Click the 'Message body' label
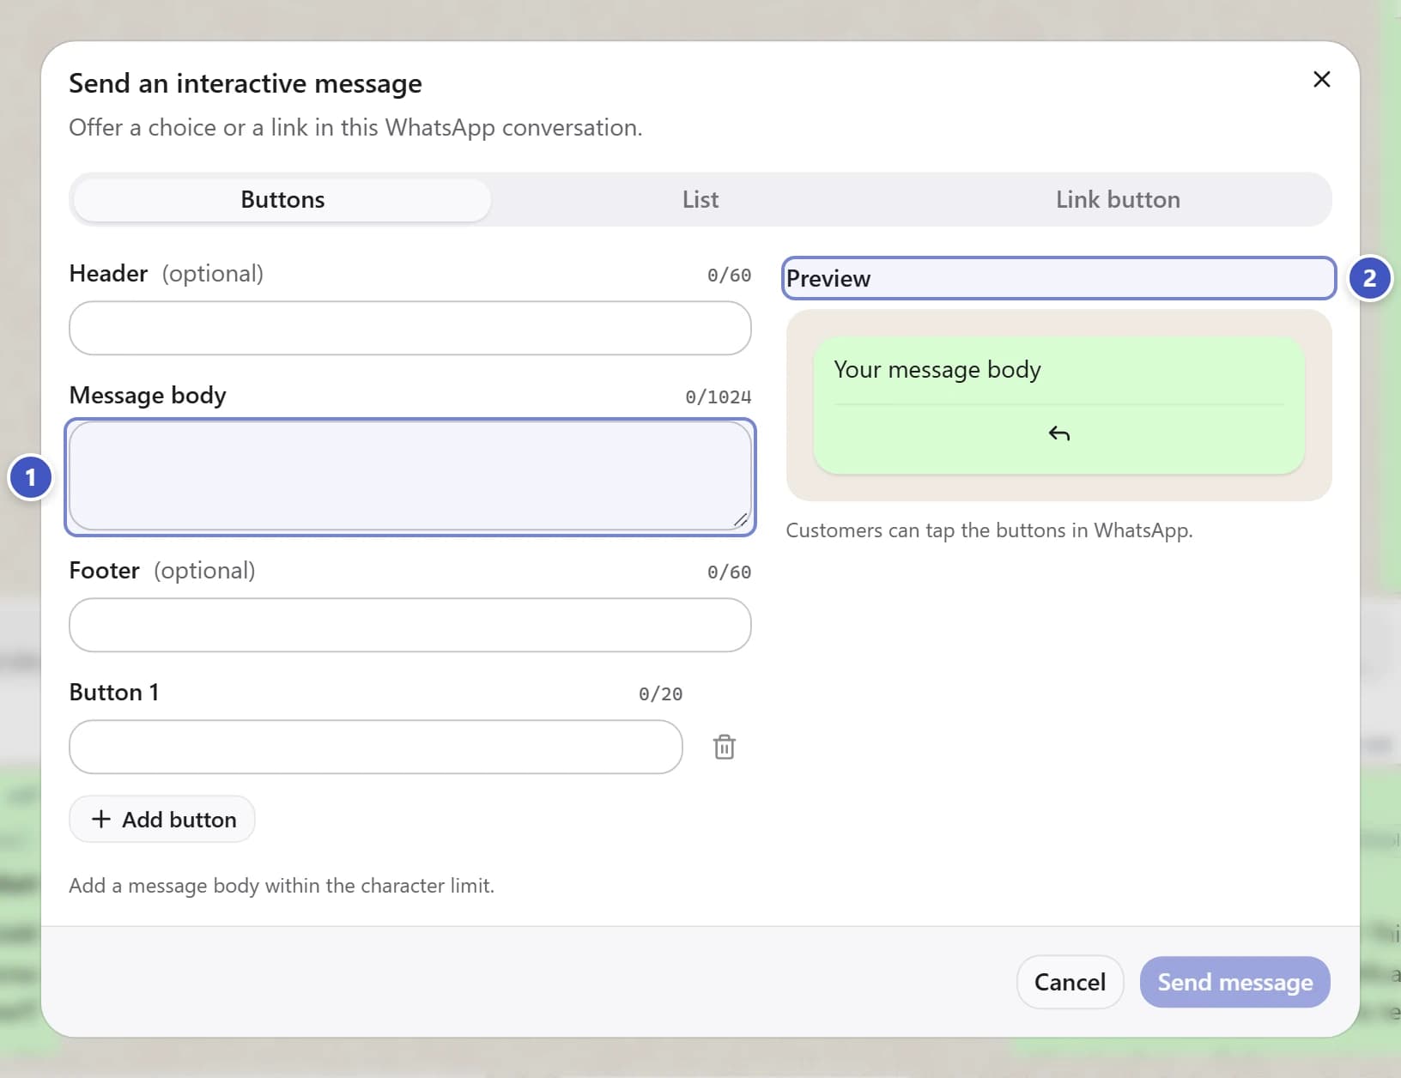 click(148, 395)
